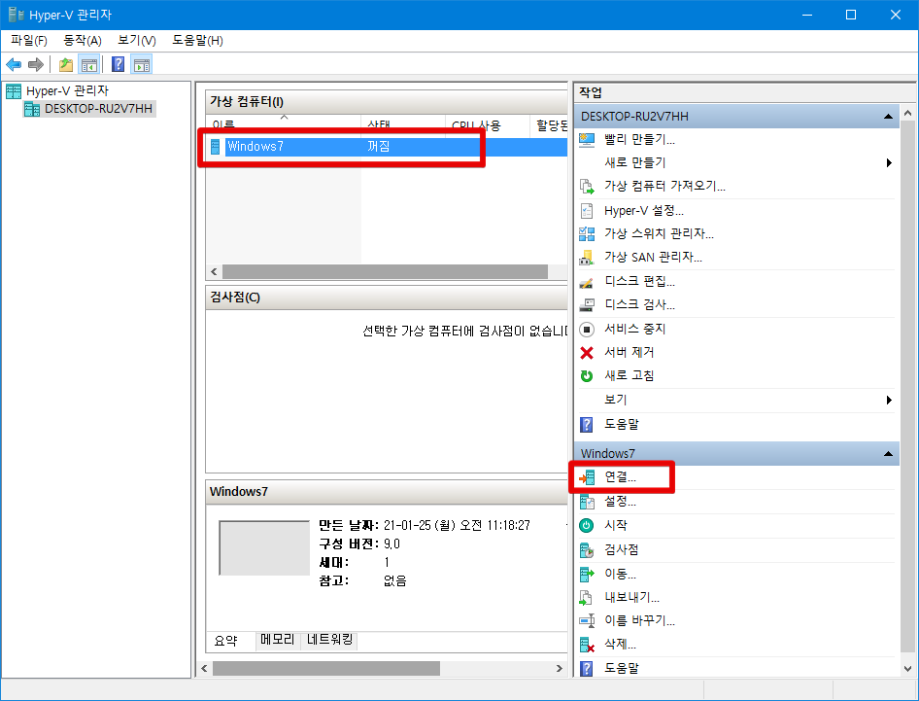919x701 pixels.
Task: Click the blue Help toolbar icon
Action: pos(118,64)
